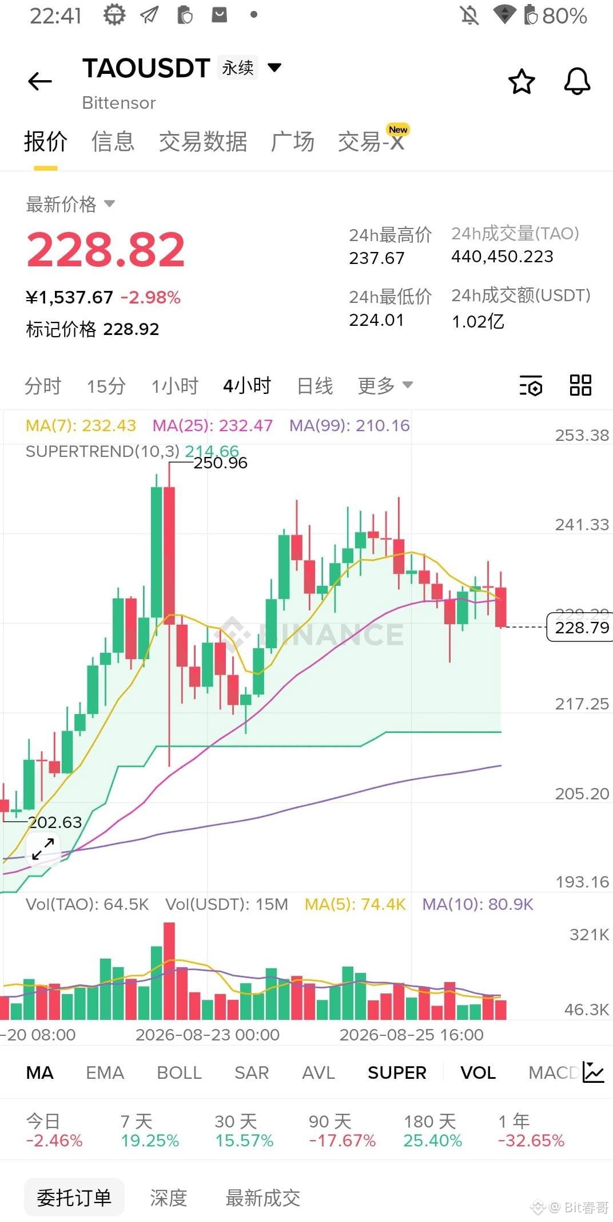
Task: Tap the 24h turnover 1.02亿
Action: tap(478, 321)
